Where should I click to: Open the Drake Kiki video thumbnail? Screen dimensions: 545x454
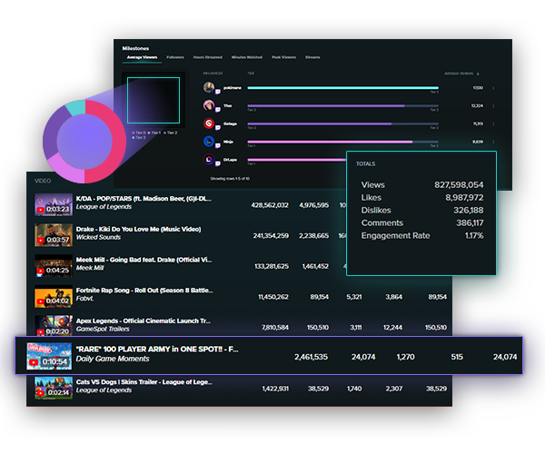click(54, 235)
